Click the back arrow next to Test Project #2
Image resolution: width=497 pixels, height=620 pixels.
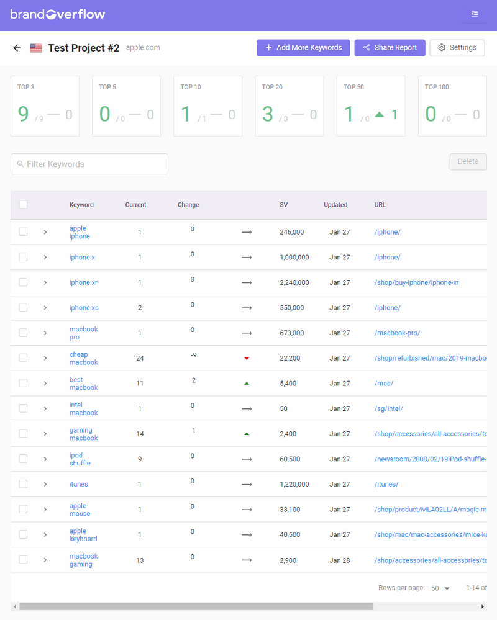(x=17, y=48)
